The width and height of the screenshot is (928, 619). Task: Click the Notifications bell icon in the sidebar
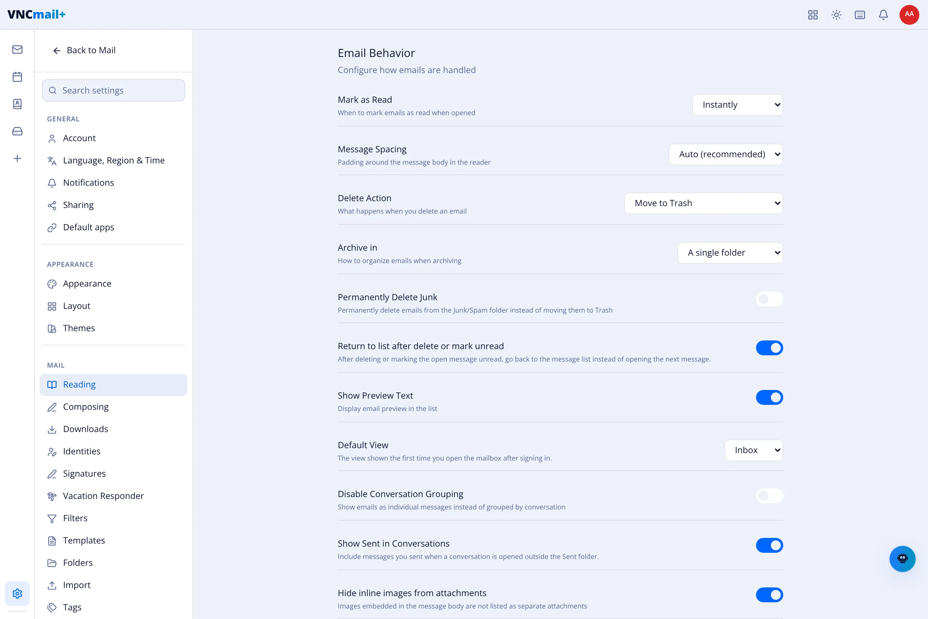(x=52, y=183)
